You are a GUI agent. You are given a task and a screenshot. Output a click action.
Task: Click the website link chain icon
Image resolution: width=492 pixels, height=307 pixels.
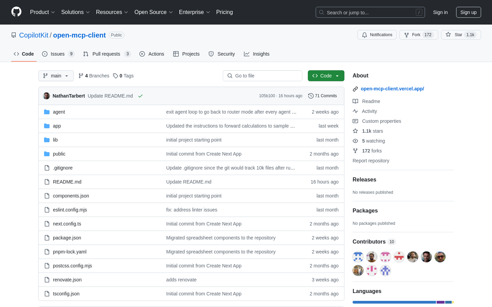coord(355,89)
